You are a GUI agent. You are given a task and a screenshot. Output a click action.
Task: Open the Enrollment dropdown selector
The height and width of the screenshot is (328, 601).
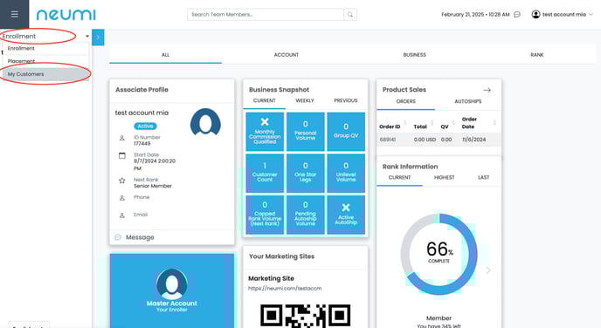tap(45, 37)
